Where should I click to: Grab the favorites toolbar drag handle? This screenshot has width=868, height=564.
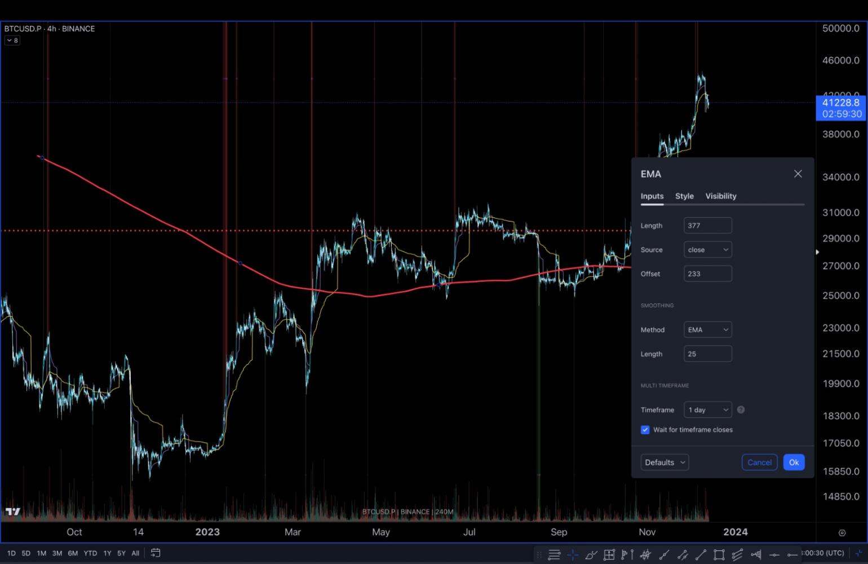(x=539, y=555)
